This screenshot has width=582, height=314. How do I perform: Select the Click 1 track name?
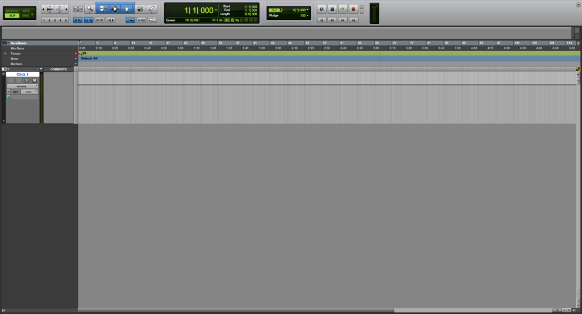click(x=22, y=74)
